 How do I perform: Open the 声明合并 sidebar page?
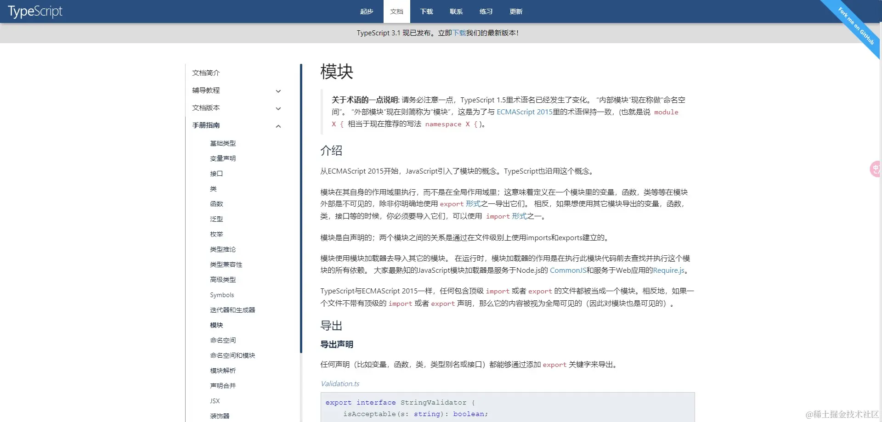[223, 386]
